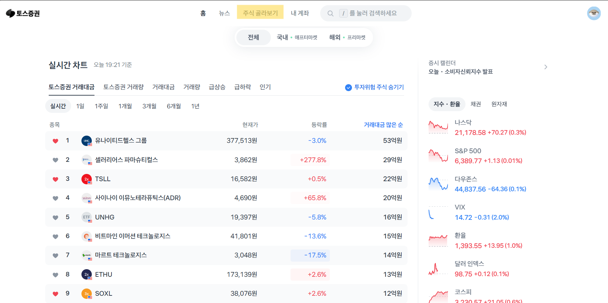
Task: Toggle 투자위험 주식 숨기기 checkbox
Action: pyautogui.click(x=349, y=88)
